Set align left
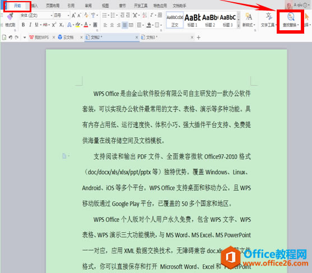The image size is (312, 273). (x=105, y=25)
